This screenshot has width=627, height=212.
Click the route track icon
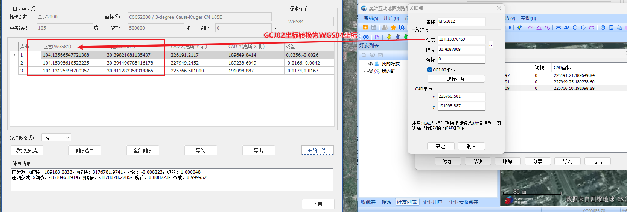[x=402, y=27]
